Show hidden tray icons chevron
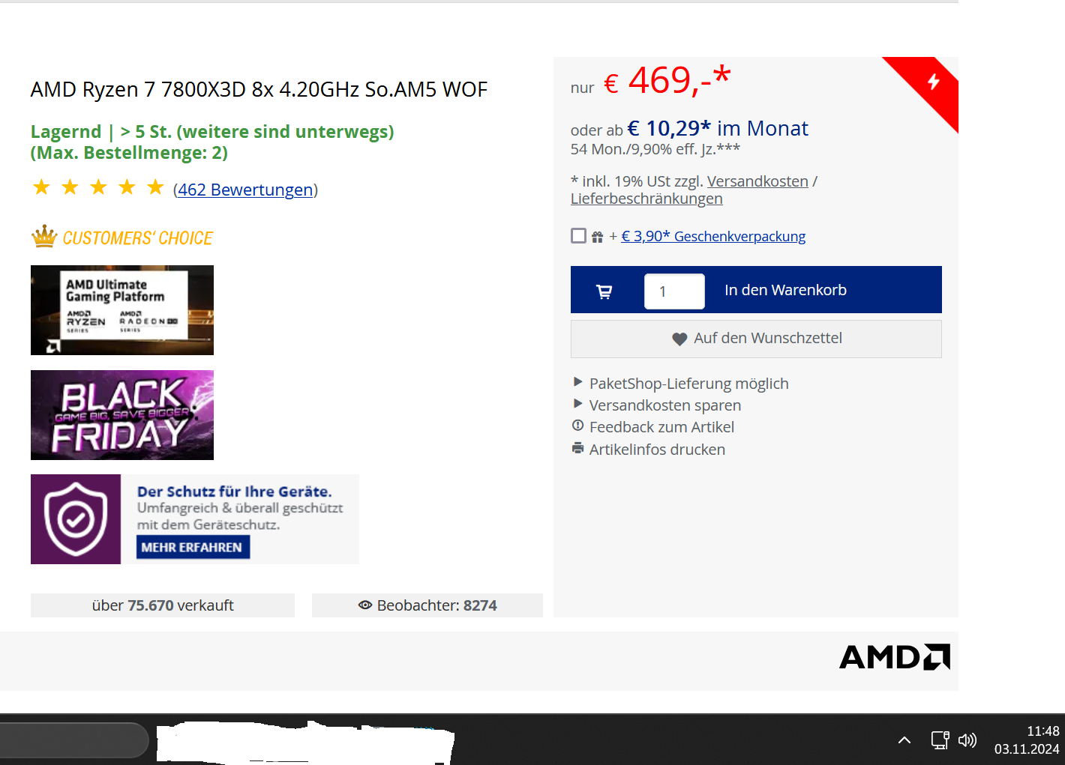Screen dimensions: 1065x765 point(904,740)
